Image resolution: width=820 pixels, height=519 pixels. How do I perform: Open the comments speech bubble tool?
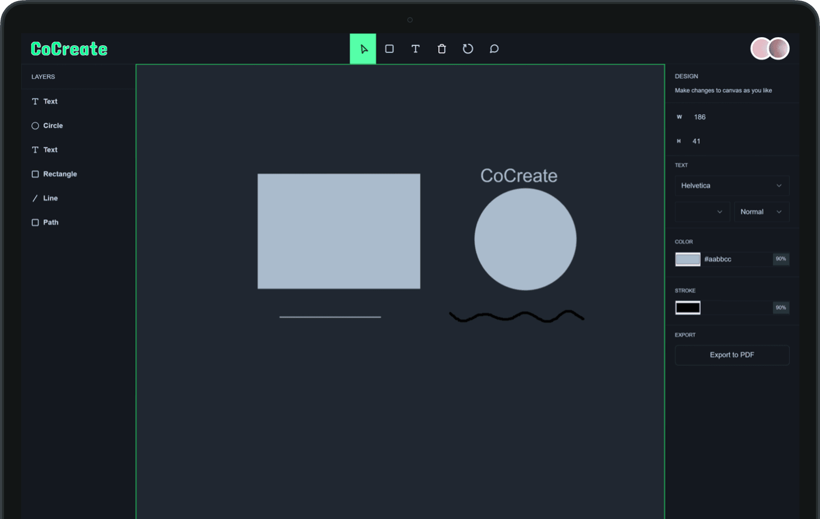coord(494,49)
